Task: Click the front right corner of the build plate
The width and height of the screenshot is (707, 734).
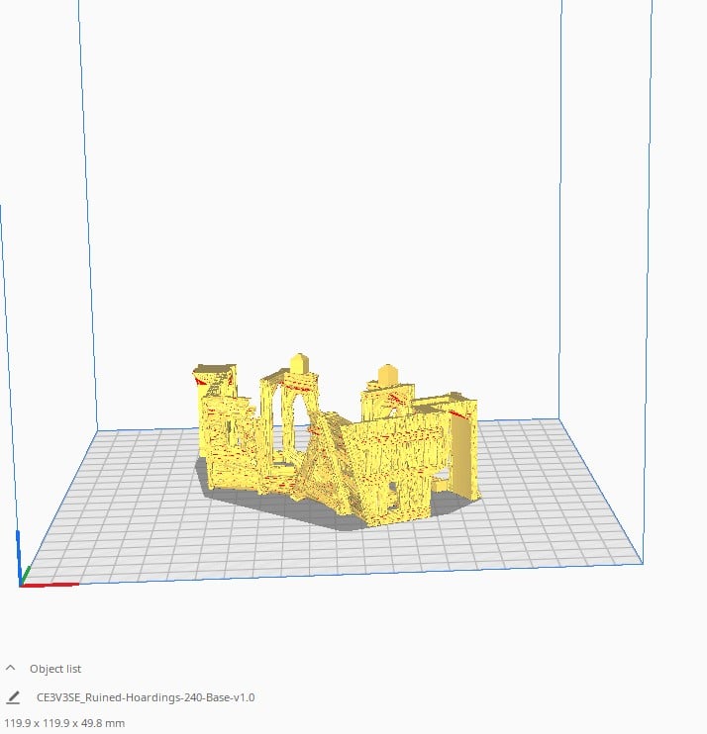Action: 642,564
